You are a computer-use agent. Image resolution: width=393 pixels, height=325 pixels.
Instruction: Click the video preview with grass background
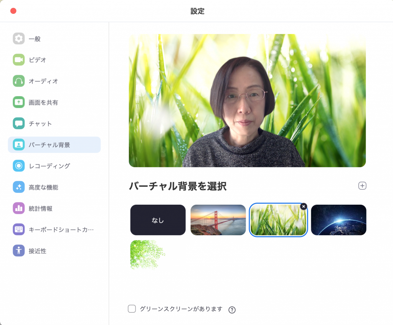[x=247, y=100]
